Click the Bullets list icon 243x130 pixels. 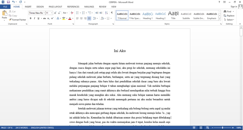pyautogui.click(x=77, y=13)
